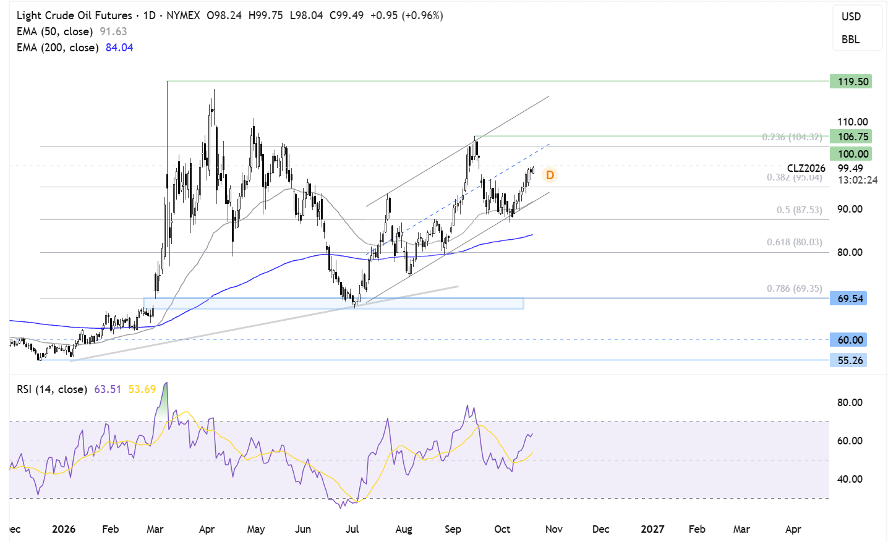Click the 119.50 green price label
The image size is (896, 542).
tap(851, 82)
